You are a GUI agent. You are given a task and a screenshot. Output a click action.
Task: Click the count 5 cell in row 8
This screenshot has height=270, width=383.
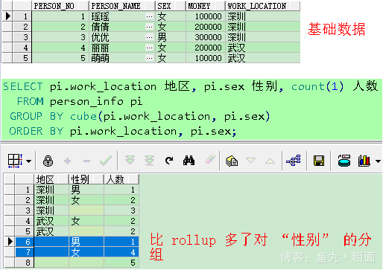121,263
